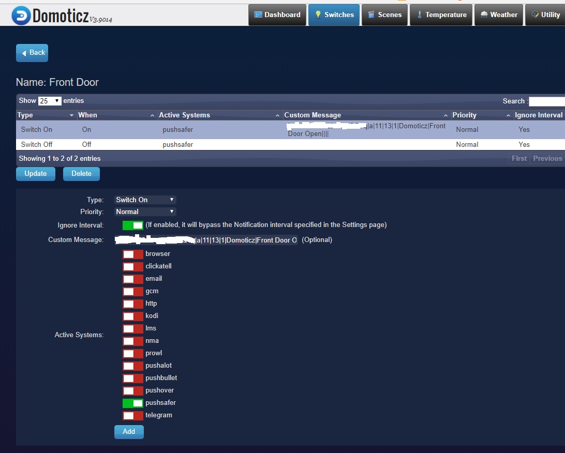The image size is (565, 453).
Task: Click the Add button
Action: pyautogui.click(x=129, y=432)
